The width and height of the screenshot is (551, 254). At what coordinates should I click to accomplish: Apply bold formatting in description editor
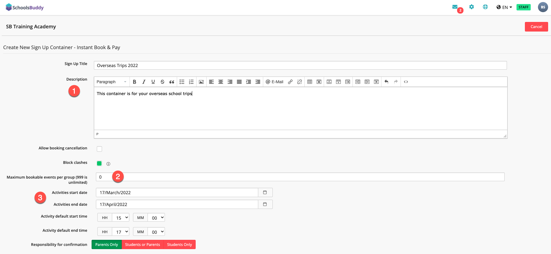[134, 82]
